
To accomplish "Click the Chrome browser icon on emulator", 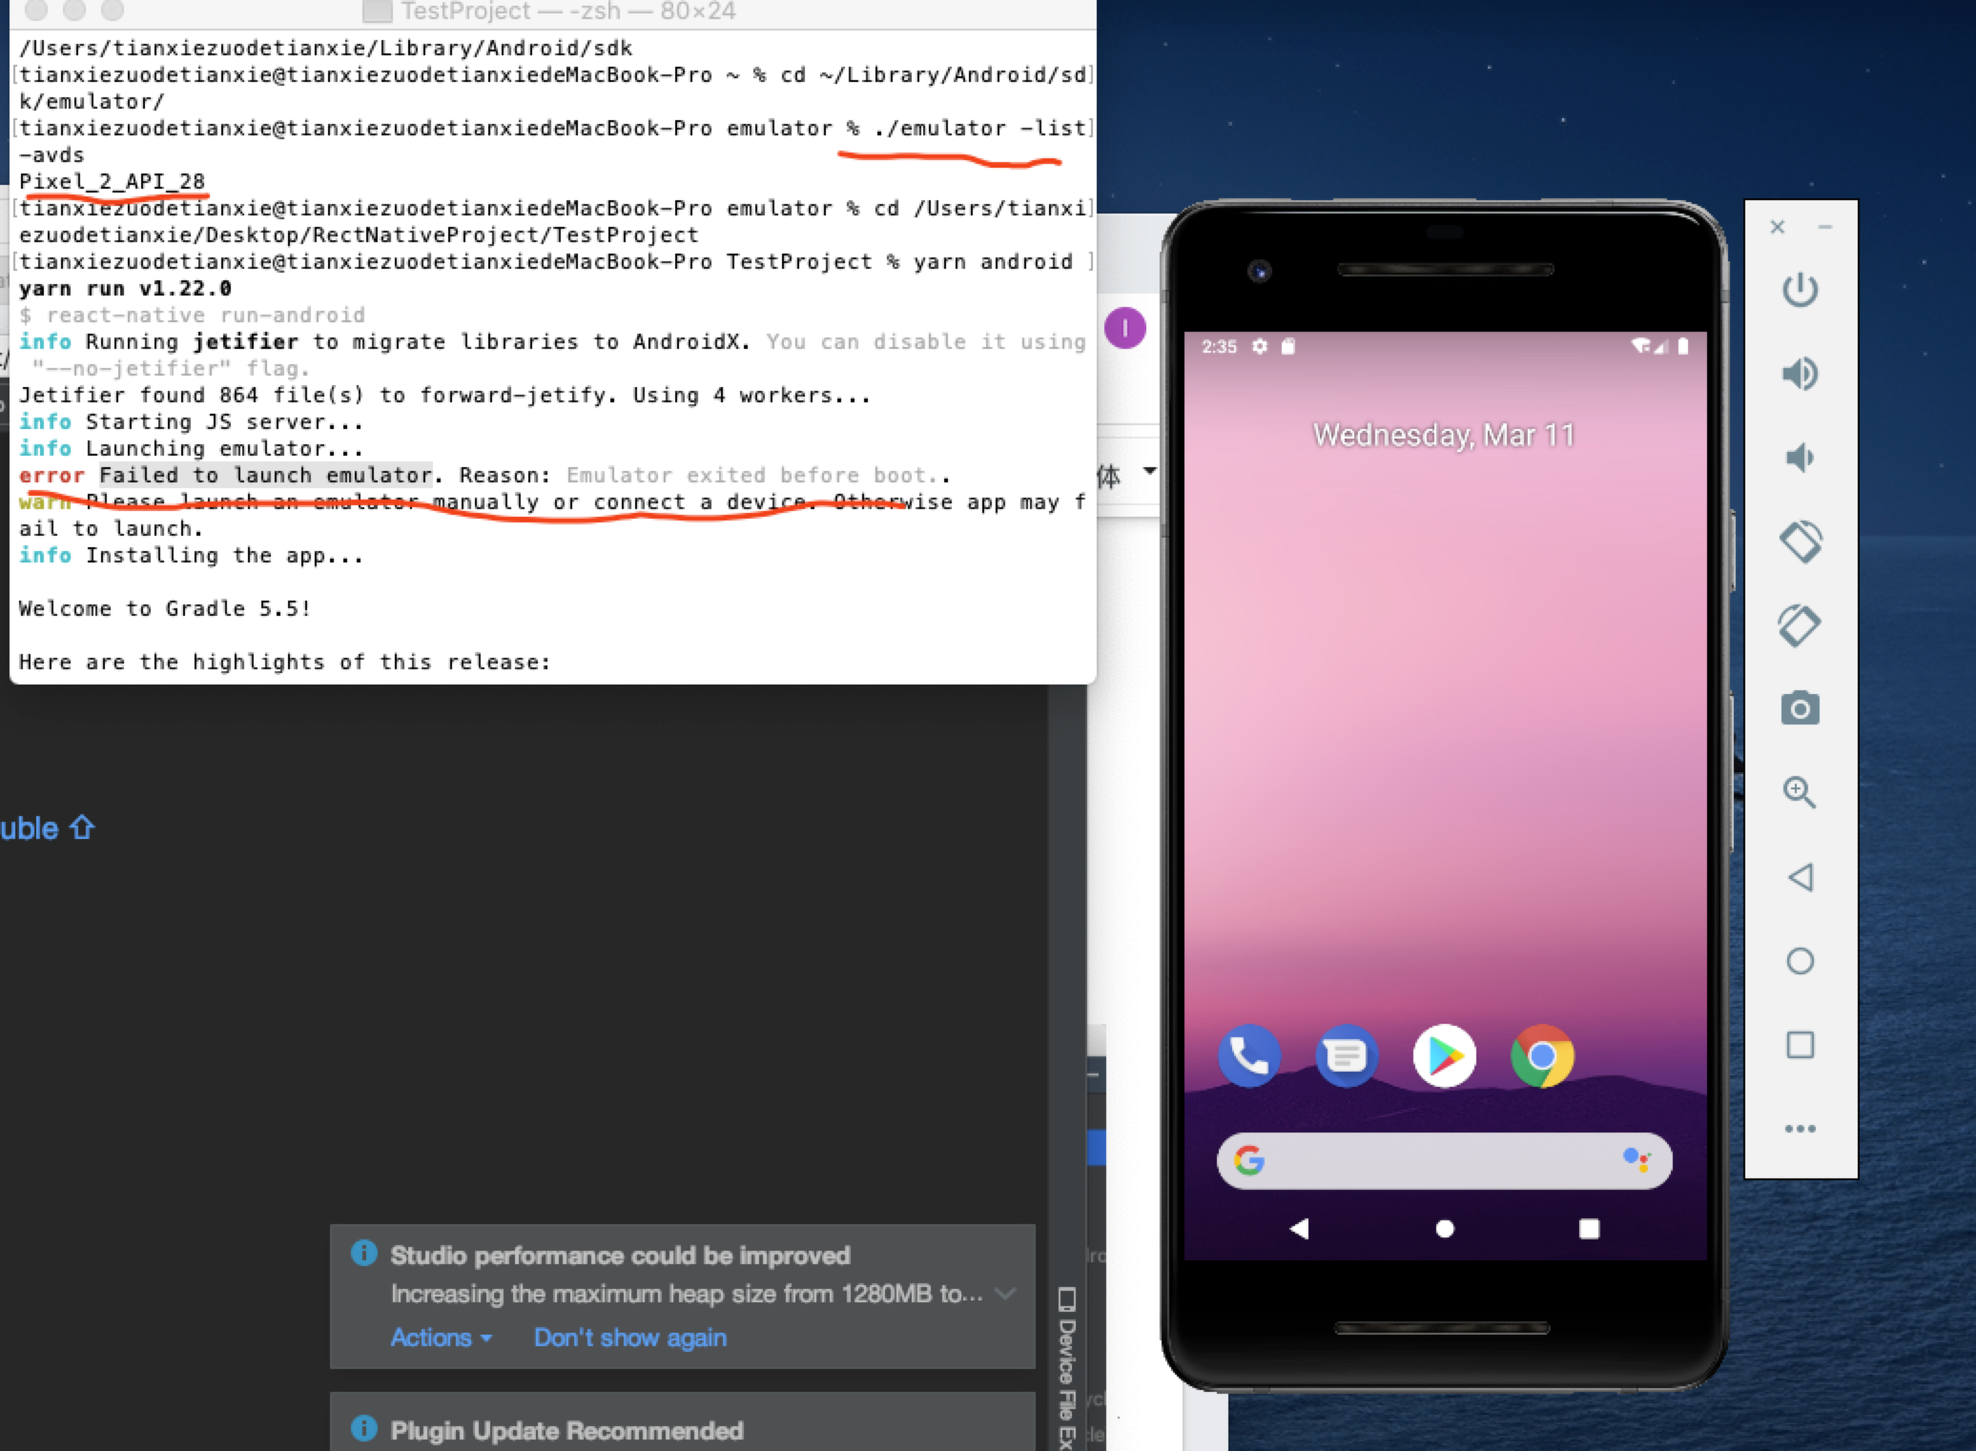I will pyautogui.click(x=1543, y=1053).
